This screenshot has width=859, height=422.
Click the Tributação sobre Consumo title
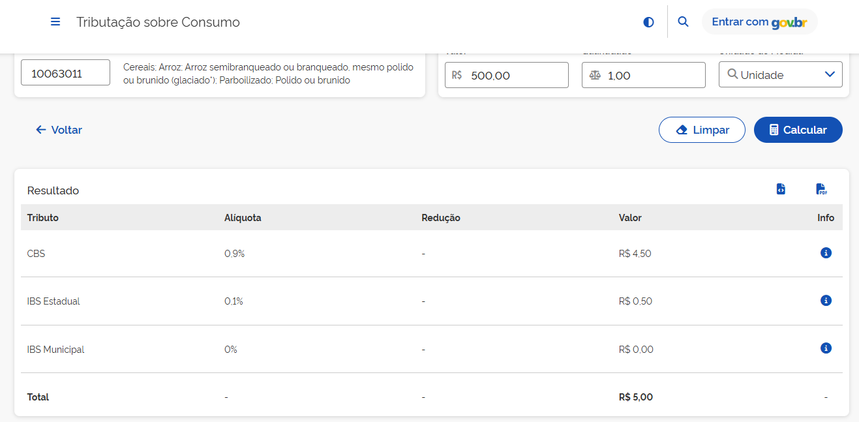[158, 22]
